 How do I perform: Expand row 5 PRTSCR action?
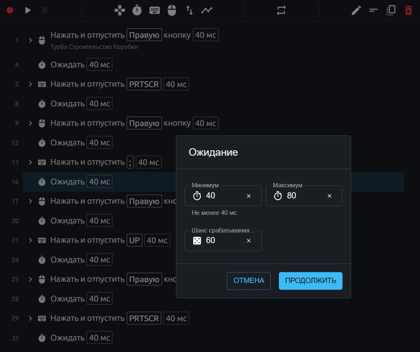[x=30, y=84]
